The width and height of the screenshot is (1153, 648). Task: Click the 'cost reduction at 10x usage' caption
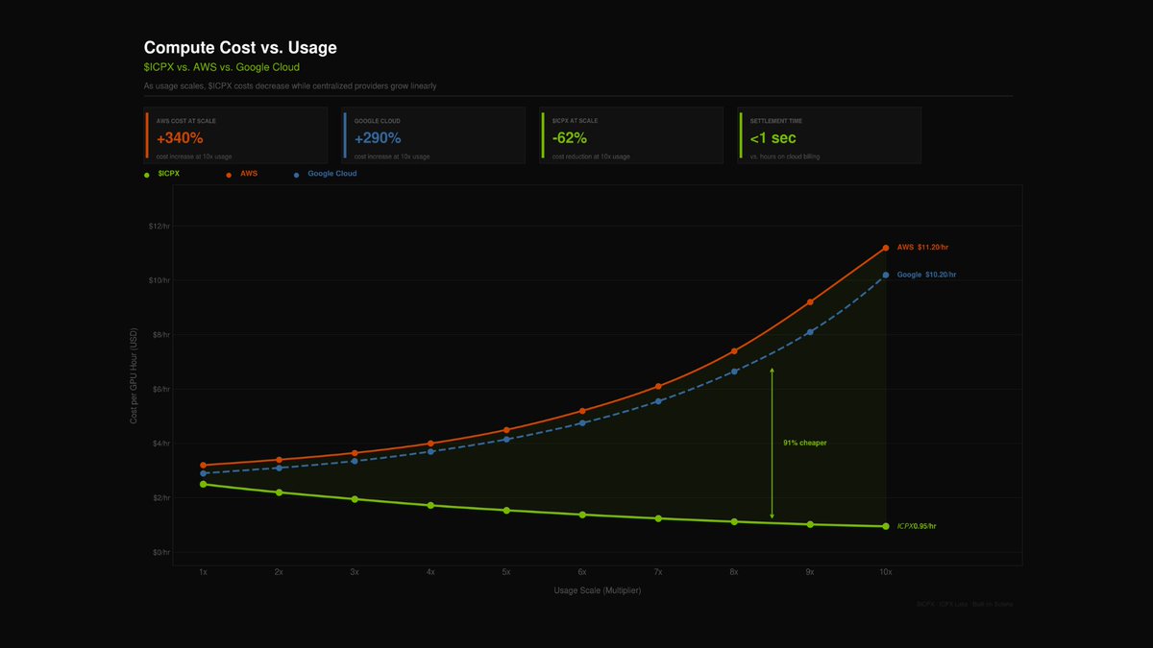click(x=591, y=156)
